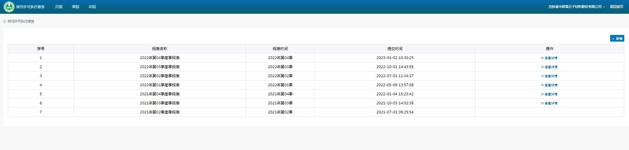View details of 2021年第03季度 report
This screenshot has height=150, width=629.
[x=549, y=103]
